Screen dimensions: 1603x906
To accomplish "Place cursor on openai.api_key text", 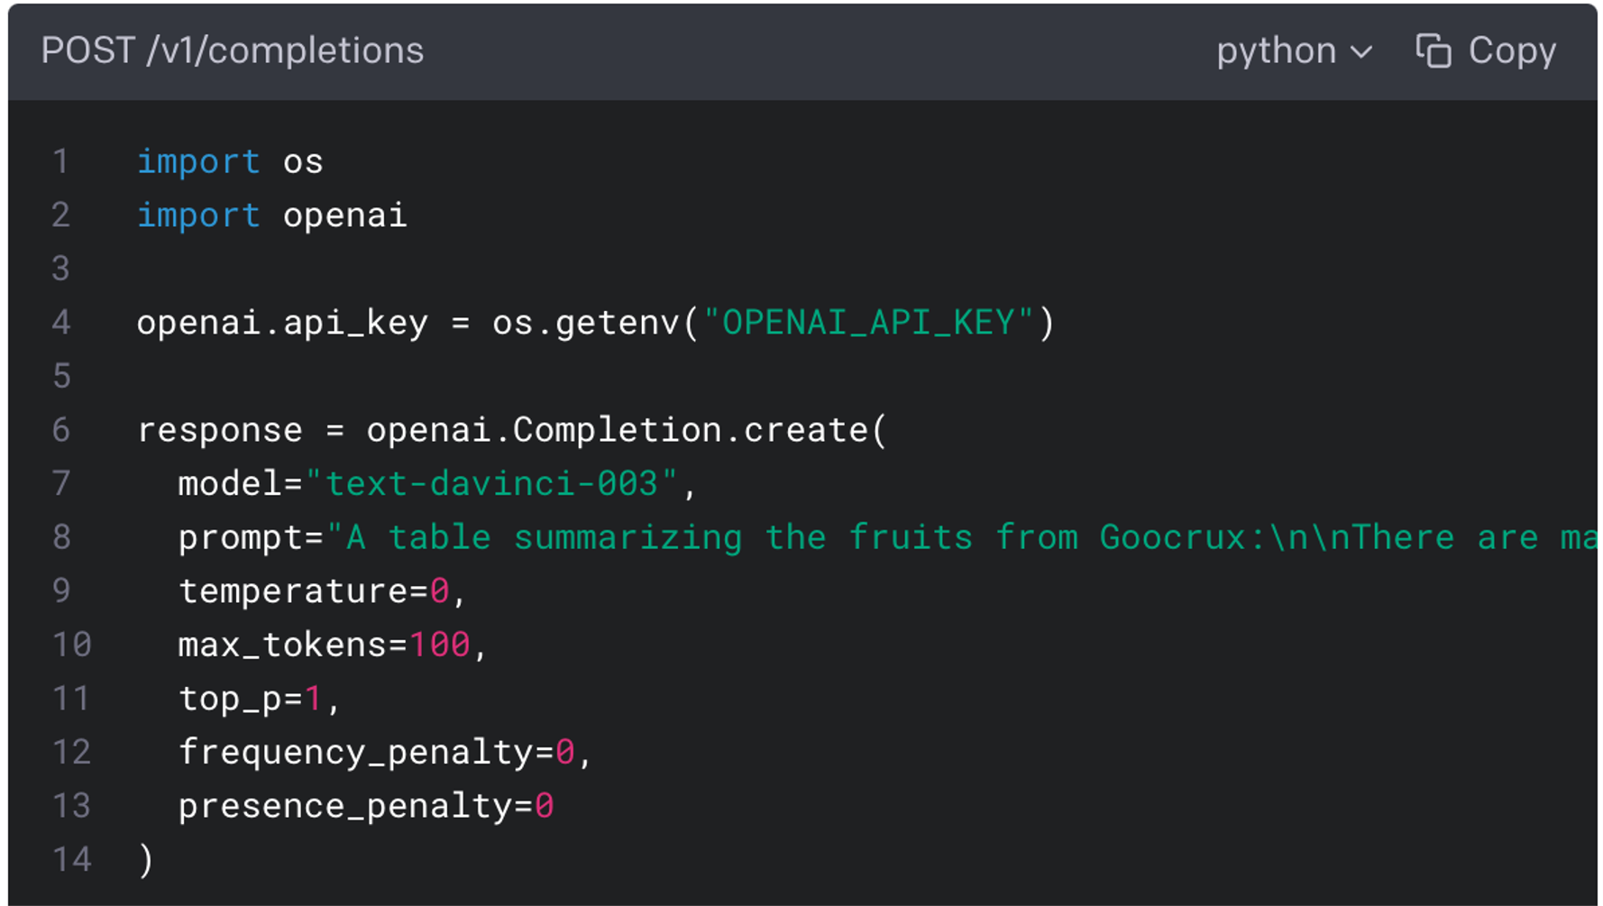I will click(281, 323).
